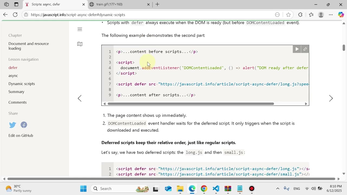The image size is (347, 195).
Task: Open the browser profile avatar
Action: click(x=321, y=15)
